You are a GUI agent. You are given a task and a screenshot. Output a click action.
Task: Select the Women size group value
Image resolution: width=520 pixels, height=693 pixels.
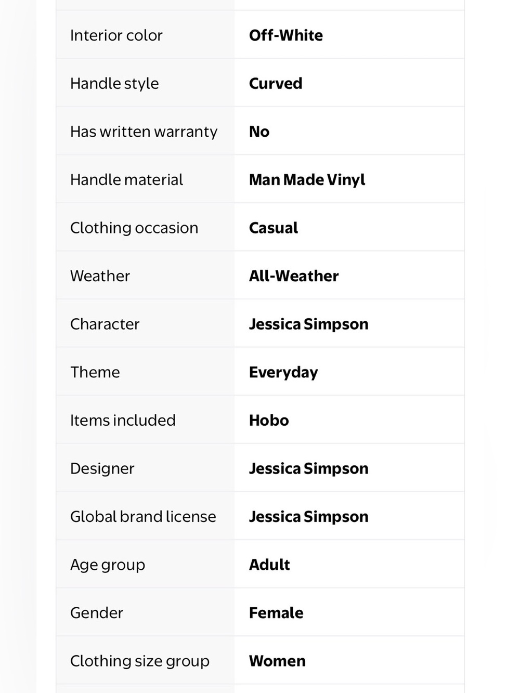(277, 661)
